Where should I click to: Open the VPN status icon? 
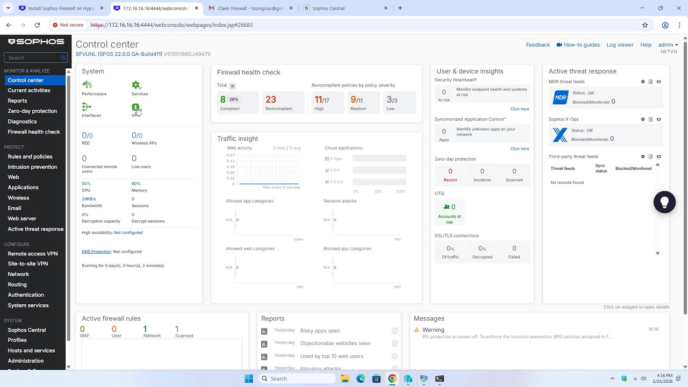pos(135,107)
